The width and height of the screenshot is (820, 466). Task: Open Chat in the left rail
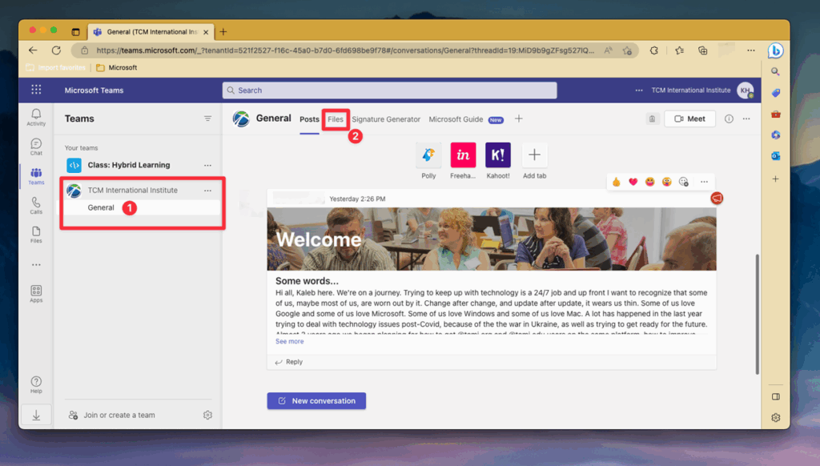pyautogui.click(x=36, y=147)
